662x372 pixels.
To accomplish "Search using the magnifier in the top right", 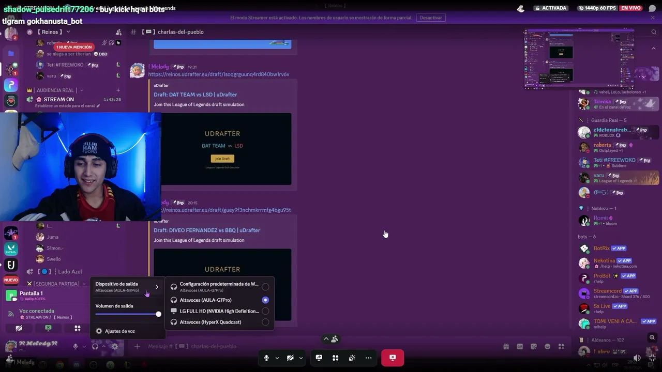I will (x=654, y=32).
